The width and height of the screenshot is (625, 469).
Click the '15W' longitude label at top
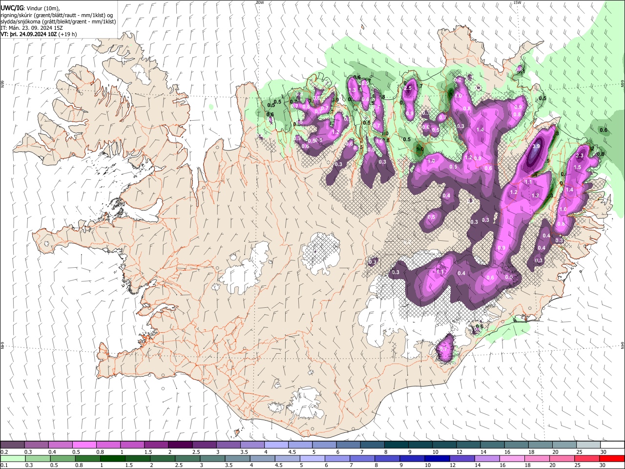tap(517, 2)
